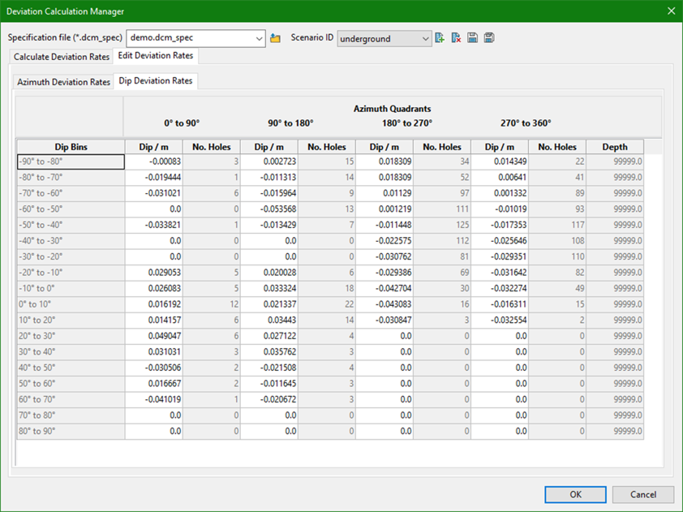Open the Azimuth Deviation Rates tab

tap(64, 82)
